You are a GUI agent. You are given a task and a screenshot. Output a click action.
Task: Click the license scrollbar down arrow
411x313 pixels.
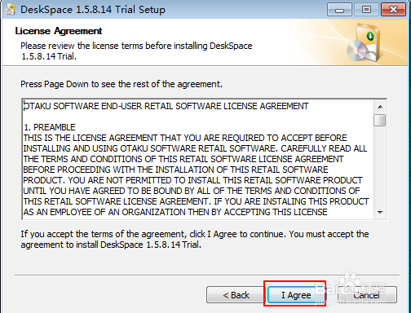(380, 213)
